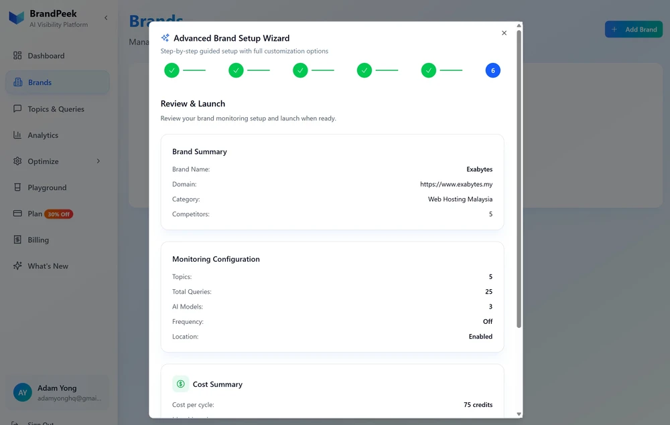Image resolution: width=670 pixels, height=425 pixels.
Task: Click the 75 credits cost value
Action: 478,405
